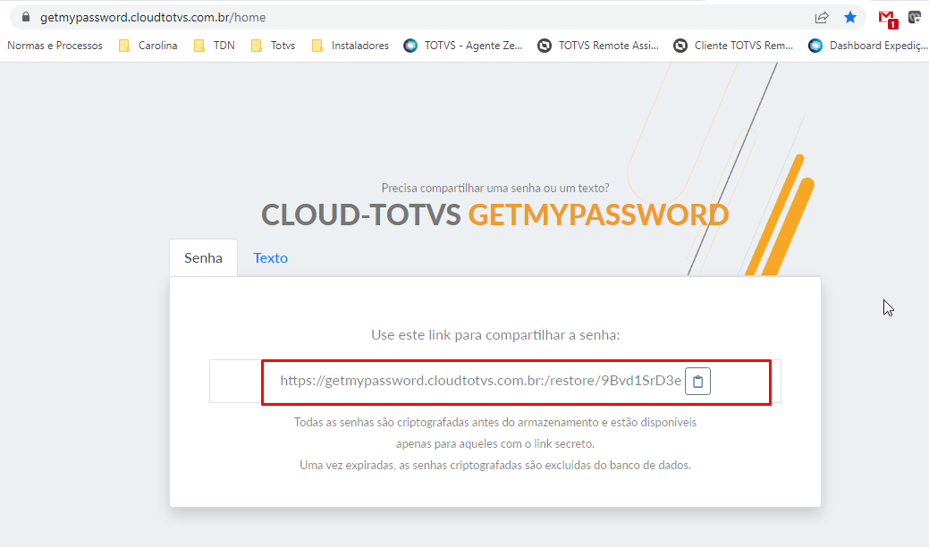The width and height of the screenshot is (929, 547).
Task: Open the TOTVS - Agente Ze... bookmark
Action: pos(463,46)
